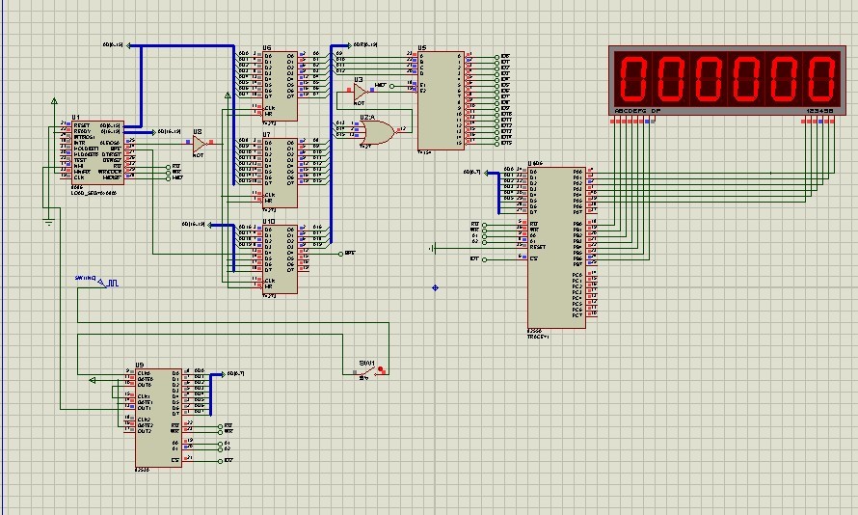The height and width of the screenshot is (515, 858).
Task: Click the bus terminal arrow left of U10
Action: [209, 225]
